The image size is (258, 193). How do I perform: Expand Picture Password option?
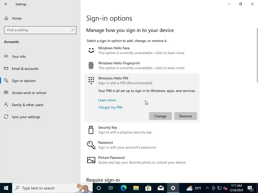click(x=142, y=160)
